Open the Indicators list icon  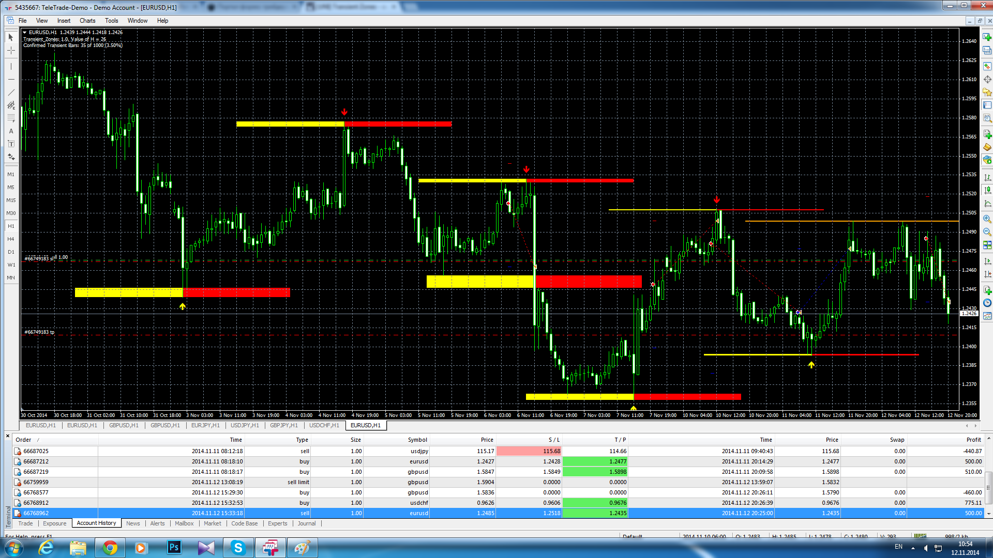click(987, 290)
